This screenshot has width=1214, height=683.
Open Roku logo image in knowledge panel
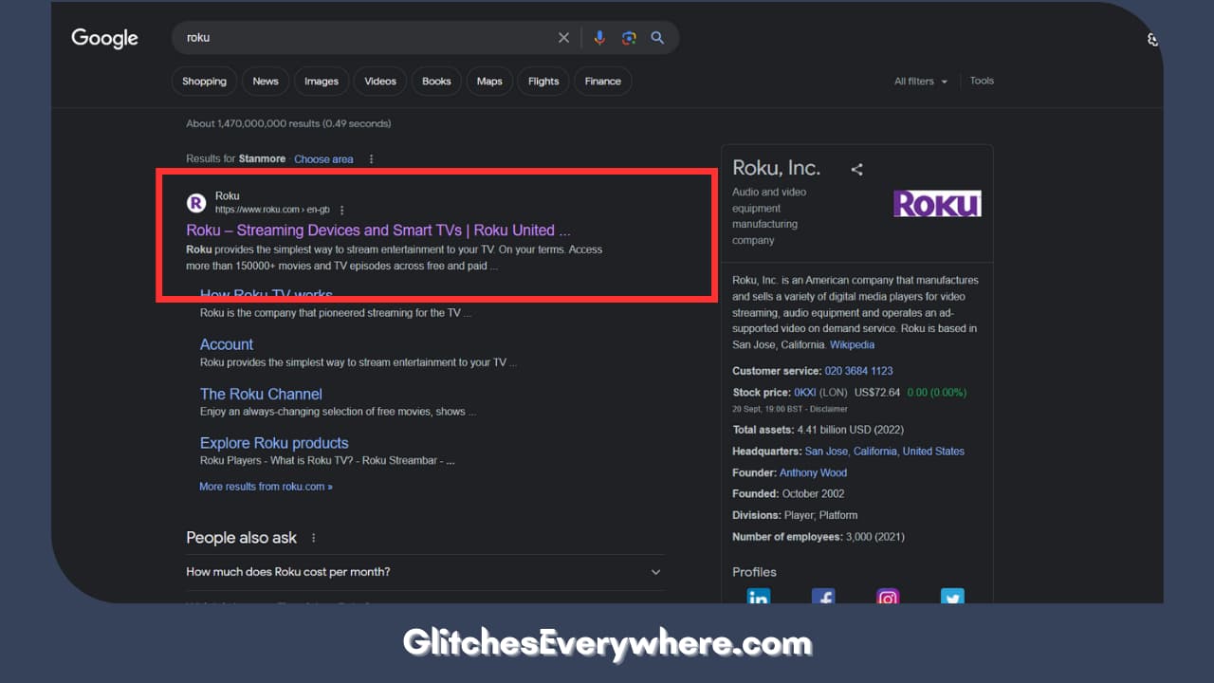937,203
